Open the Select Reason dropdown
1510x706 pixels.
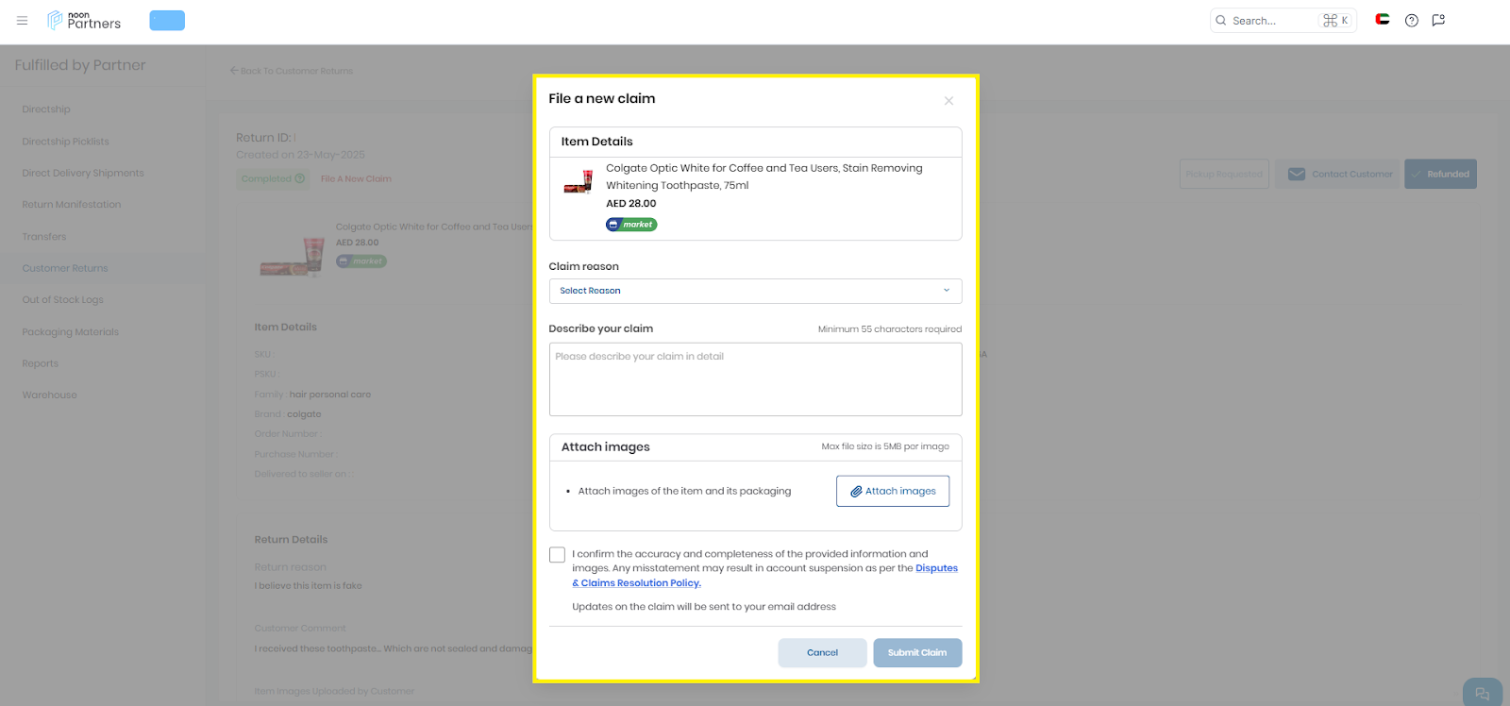(x=755, y=291)
